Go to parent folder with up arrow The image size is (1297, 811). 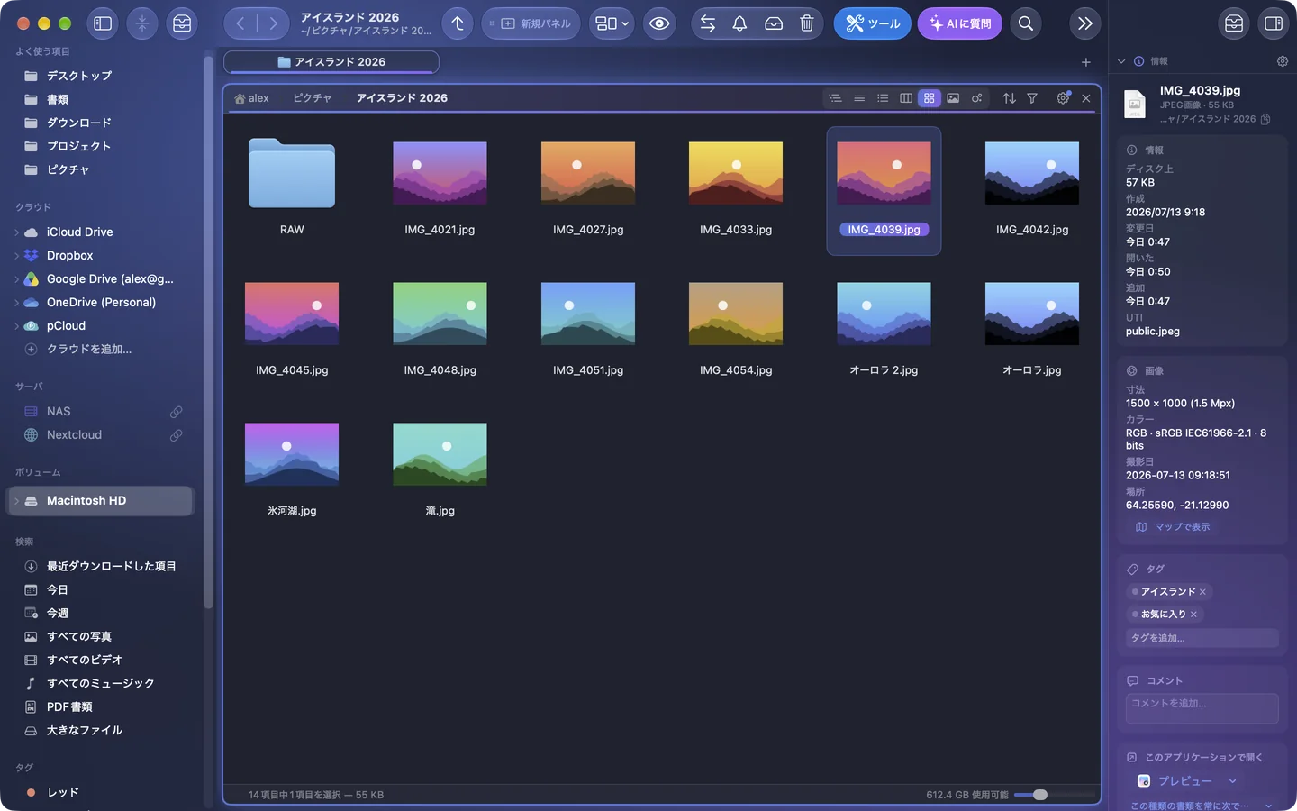(x=458, y=23)
